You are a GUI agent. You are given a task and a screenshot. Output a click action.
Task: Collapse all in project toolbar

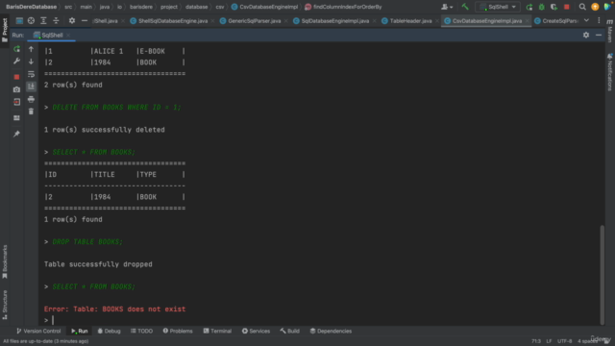click(56, 20)
